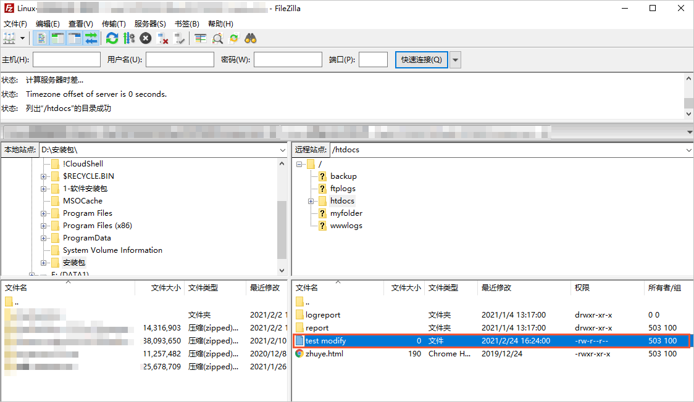694x402 pixels.
Task: Toggle local directory tree display
Action: [57, 38]
